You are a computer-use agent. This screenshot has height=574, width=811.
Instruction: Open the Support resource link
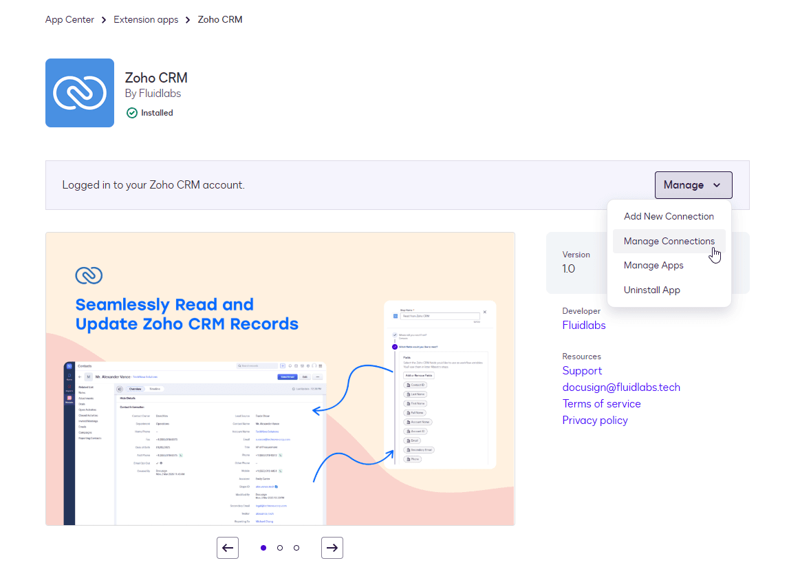[582, 370]
